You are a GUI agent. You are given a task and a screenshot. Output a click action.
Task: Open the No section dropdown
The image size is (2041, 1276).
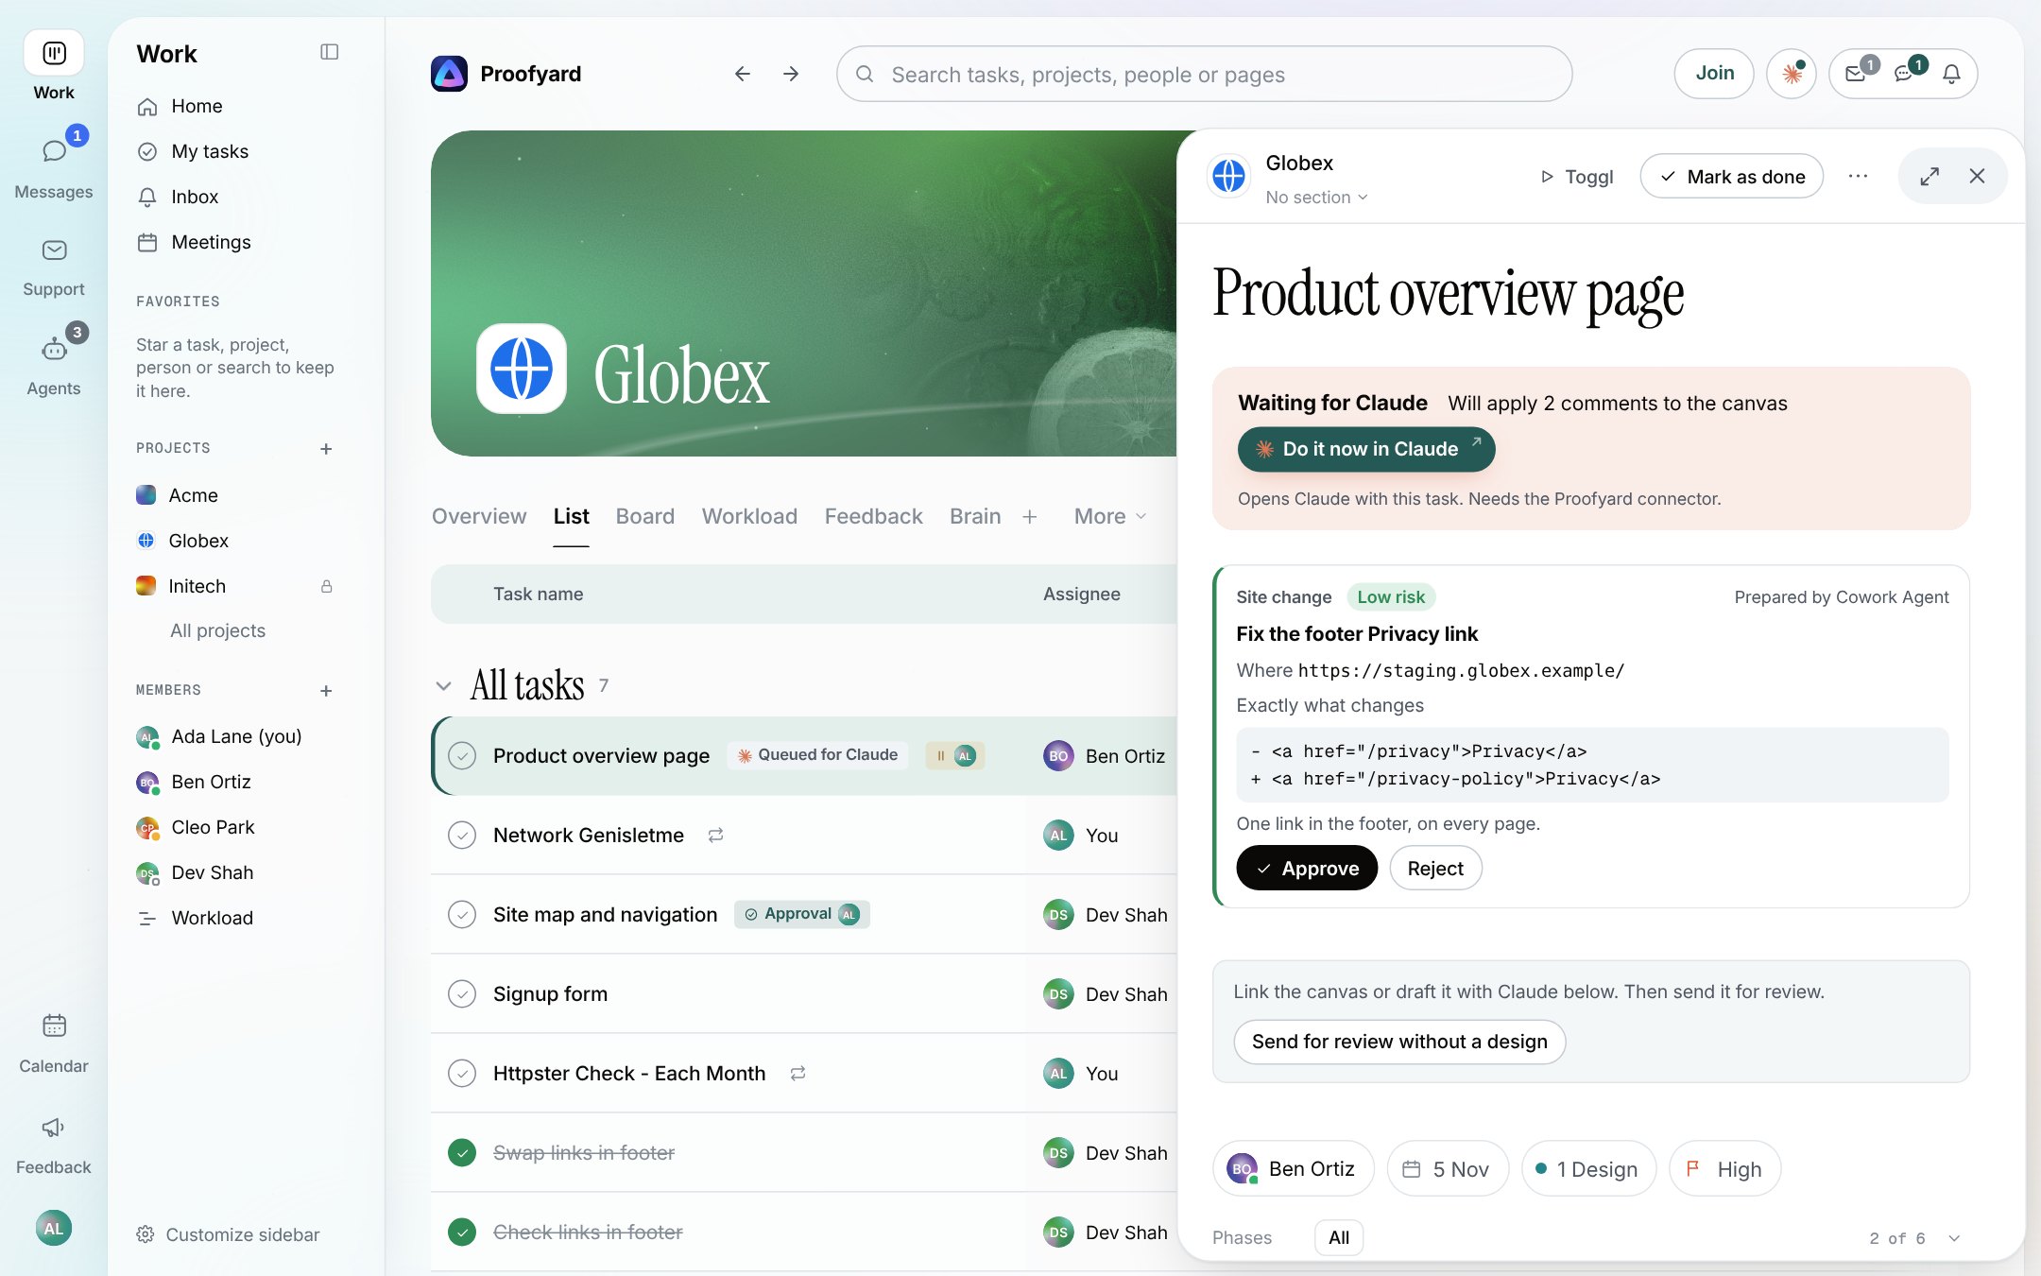coord(1316,197)
